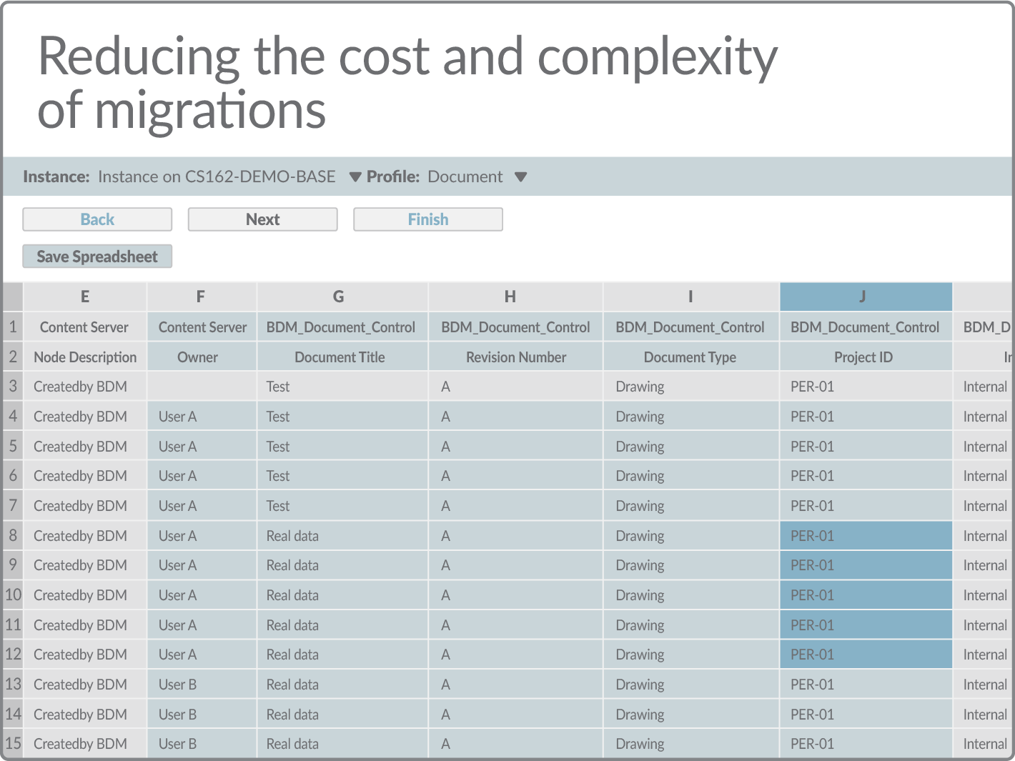Select the Revision Number header cell
Image resolution: width=1015 pixels, height=761 pixels.
click(x=515, y=357)
